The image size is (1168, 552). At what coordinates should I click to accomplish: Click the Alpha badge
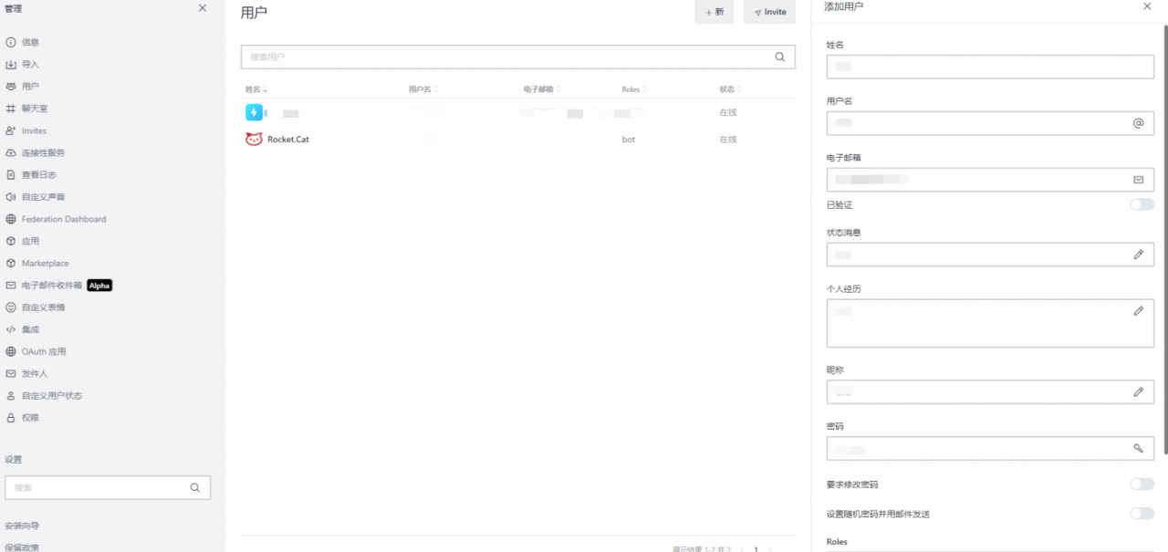[99, 286]
